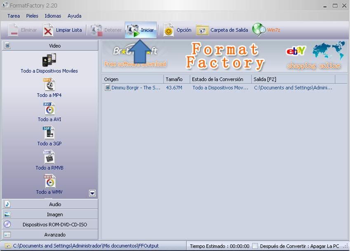
Task: Open the Pieles menu
Action: 32,16
